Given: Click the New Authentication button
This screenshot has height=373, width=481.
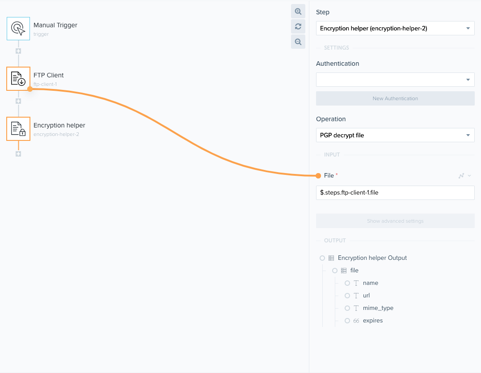Looking at the screenshot, I should (x=395, y=98).
